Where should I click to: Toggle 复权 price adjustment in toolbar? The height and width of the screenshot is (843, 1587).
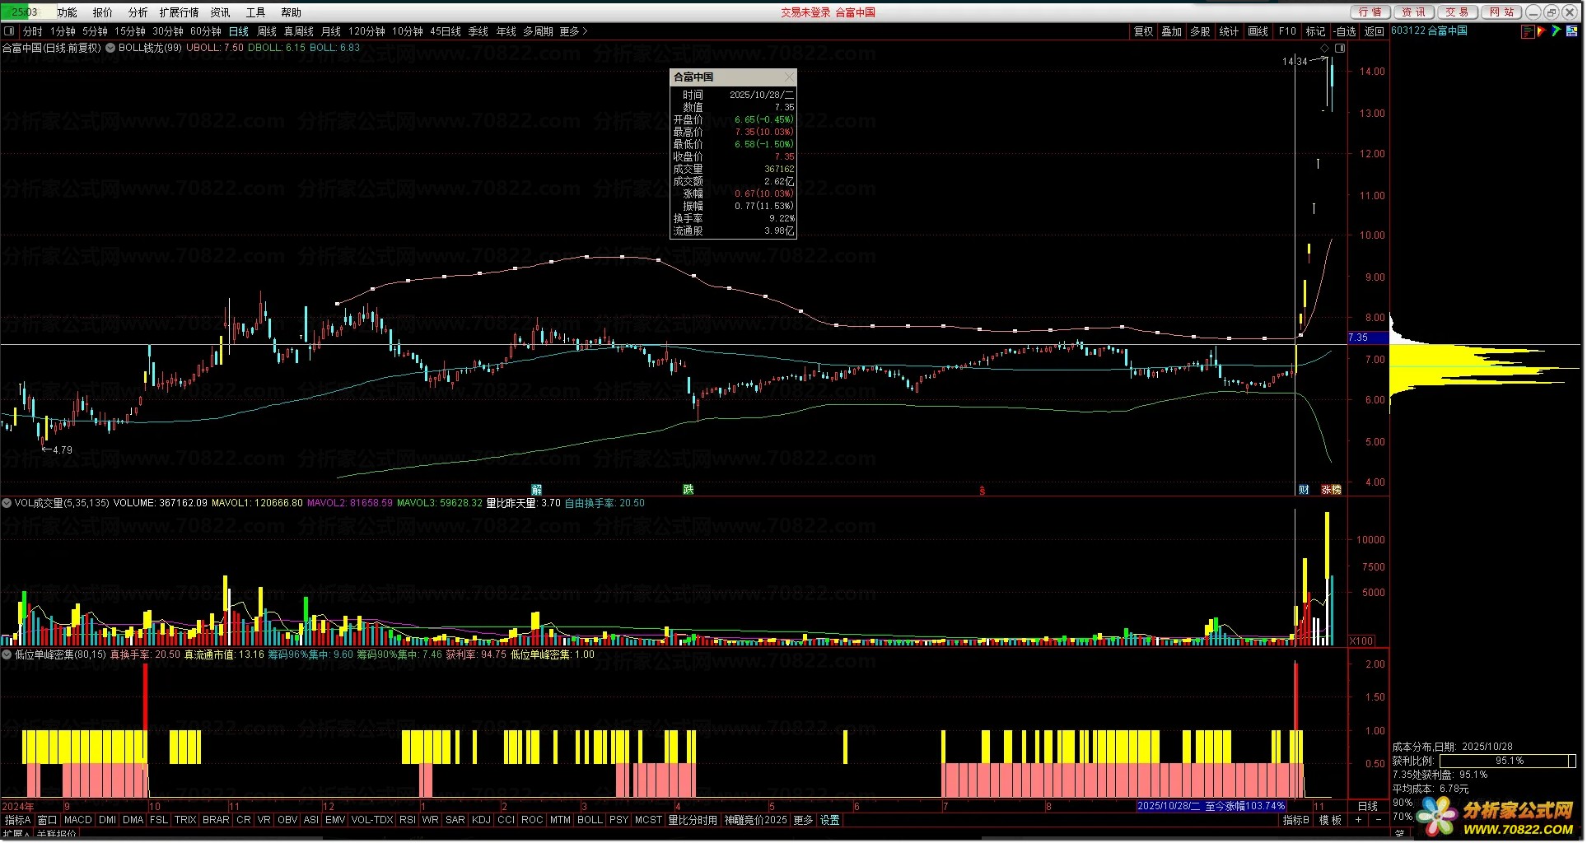tap(1143, 31)
